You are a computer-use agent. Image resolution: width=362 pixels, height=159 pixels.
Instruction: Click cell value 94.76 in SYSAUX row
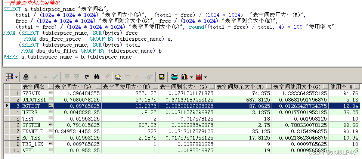[x=344, y=93]
